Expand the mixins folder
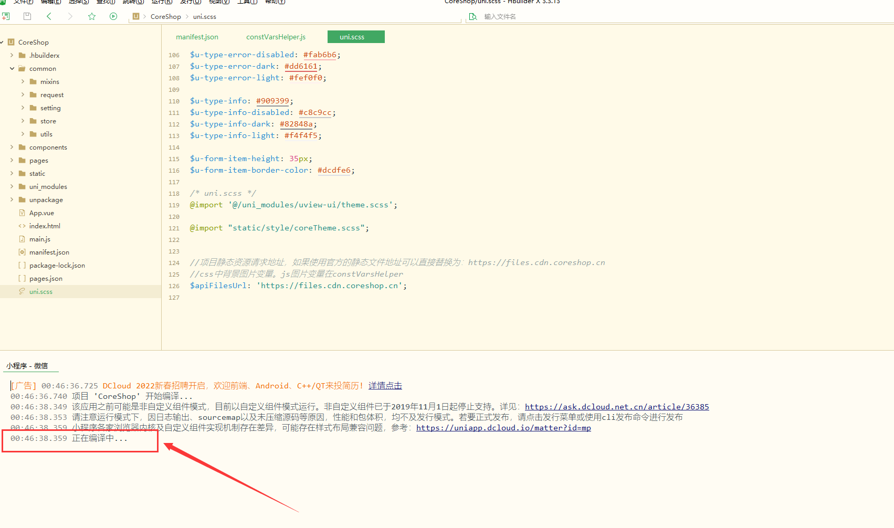Screen dimensions: 894x528 pyautogui.click(x=23, y=81)
